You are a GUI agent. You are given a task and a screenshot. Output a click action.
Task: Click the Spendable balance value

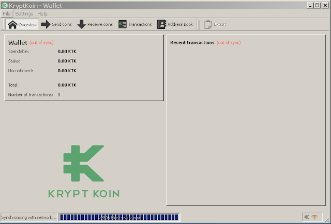click(67, 52)
